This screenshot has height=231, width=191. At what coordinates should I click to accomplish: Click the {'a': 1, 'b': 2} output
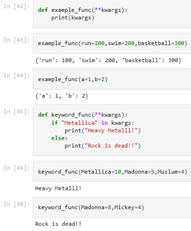pyautogui.click(x=62, y=96)
